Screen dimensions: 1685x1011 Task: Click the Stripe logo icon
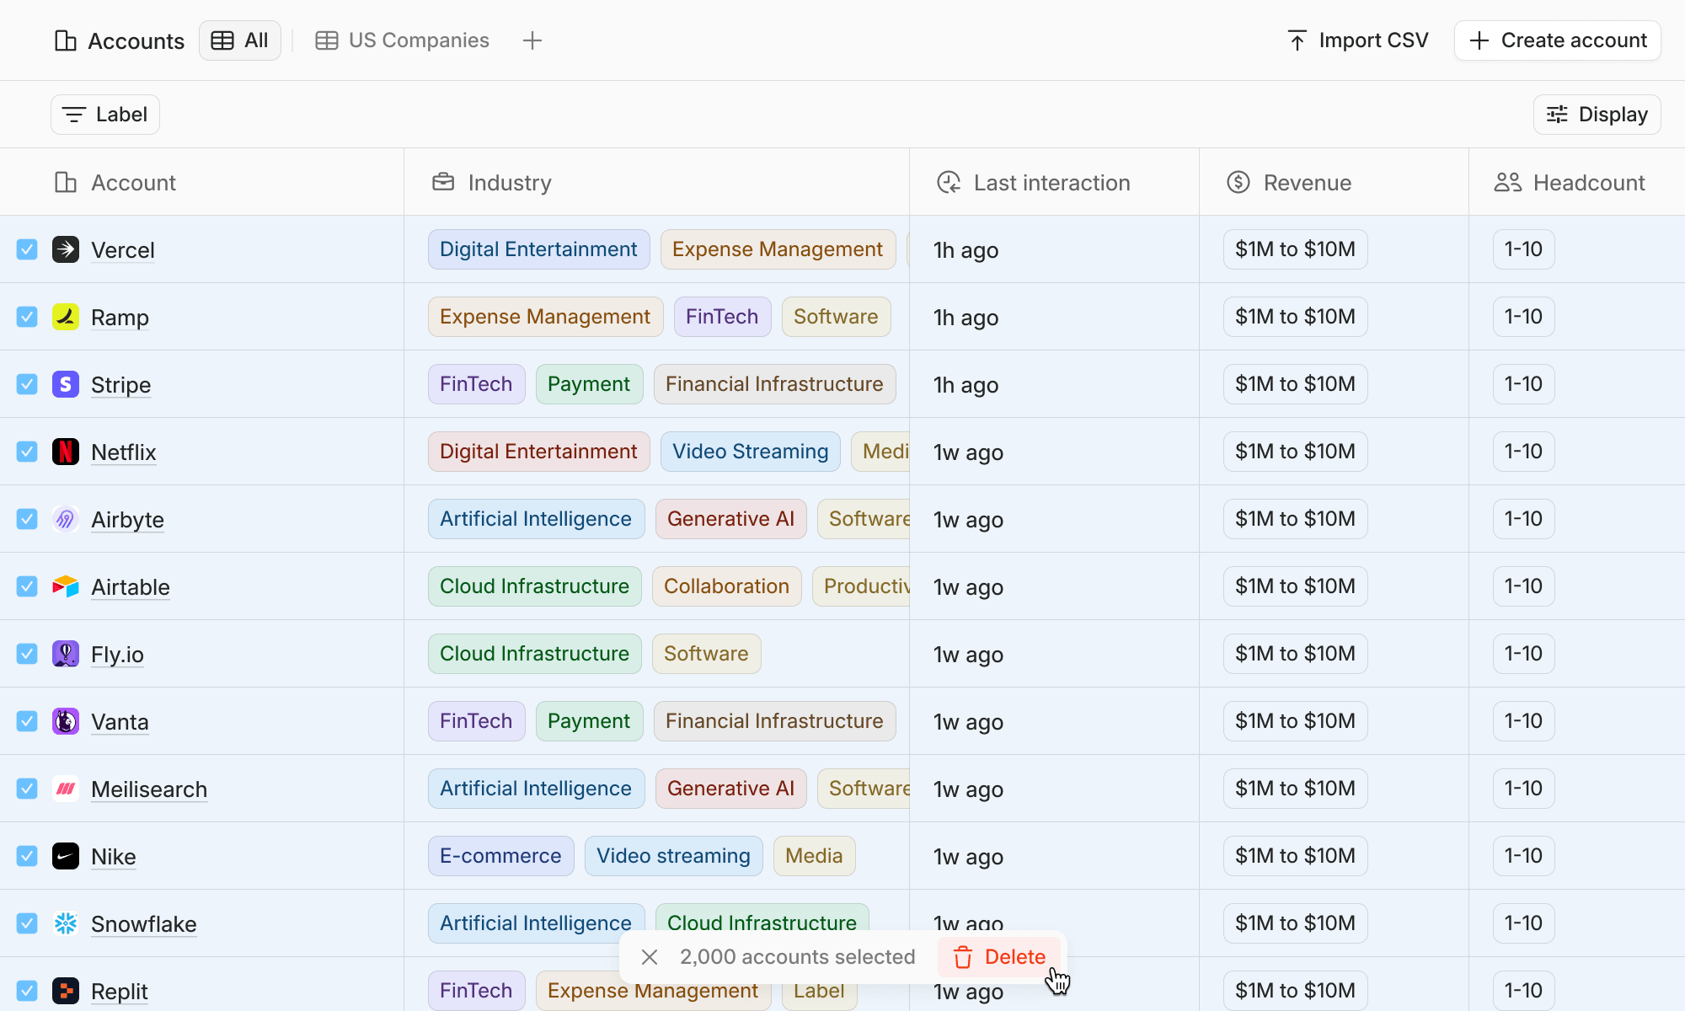point(66,384)
